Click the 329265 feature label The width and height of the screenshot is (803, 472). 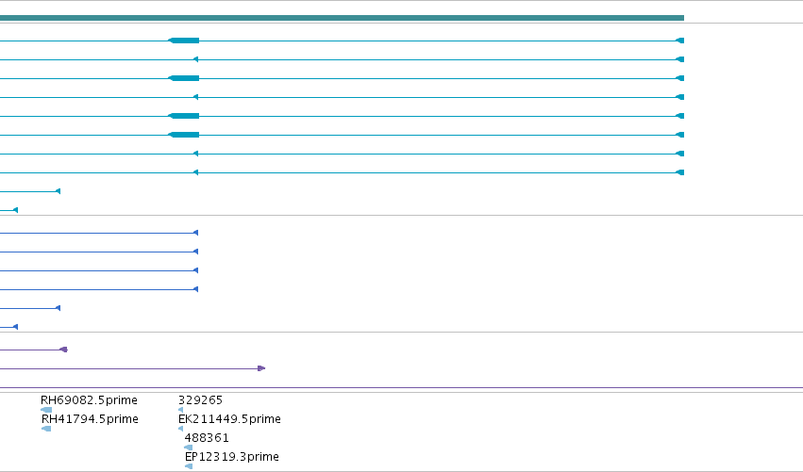pyautogui.click(x=200, y=399)
